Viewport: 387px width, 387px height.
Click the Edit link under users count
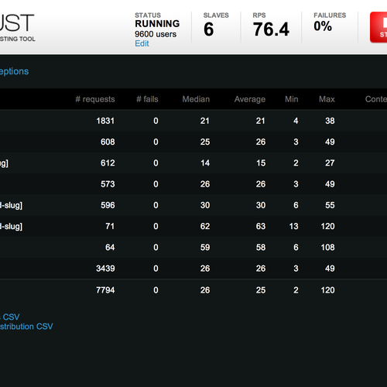pos(142,43)
